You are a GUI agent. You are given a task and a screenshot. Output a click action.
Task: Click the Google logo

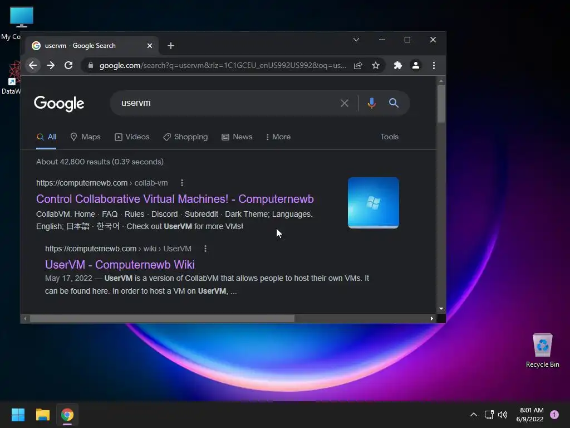(59, 104)
